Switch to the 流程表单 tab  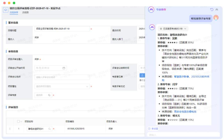coord(14,12)
